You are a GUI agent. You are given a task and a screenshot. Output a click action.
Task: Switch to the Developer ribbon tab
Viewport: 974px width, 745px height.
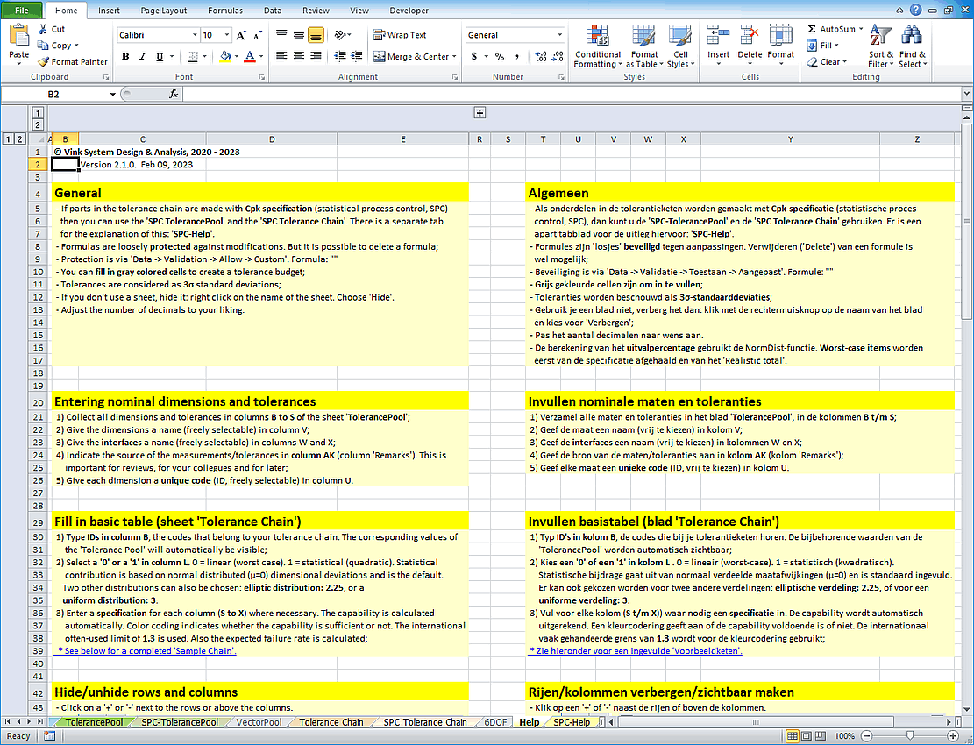coord(409,11)
